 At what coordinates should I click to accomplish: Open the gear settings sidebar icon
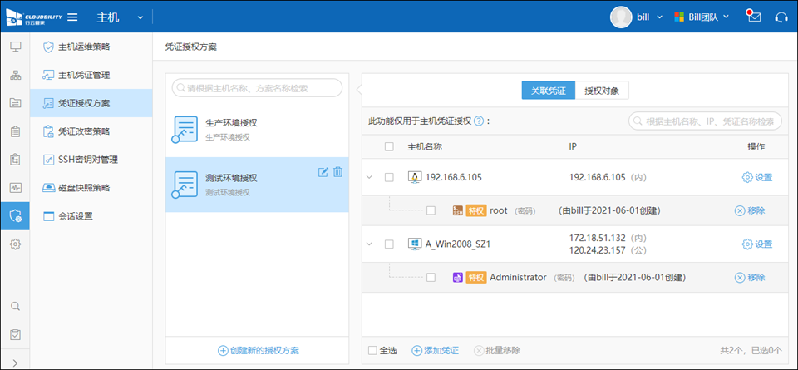pos(15,244)
